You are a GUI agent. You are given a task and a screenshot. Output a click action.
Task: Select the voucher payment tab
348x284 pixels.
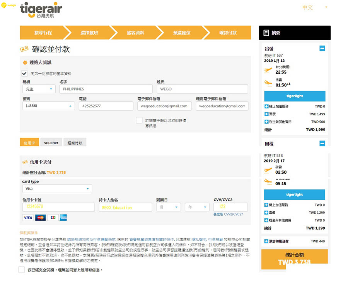[51, 142]
